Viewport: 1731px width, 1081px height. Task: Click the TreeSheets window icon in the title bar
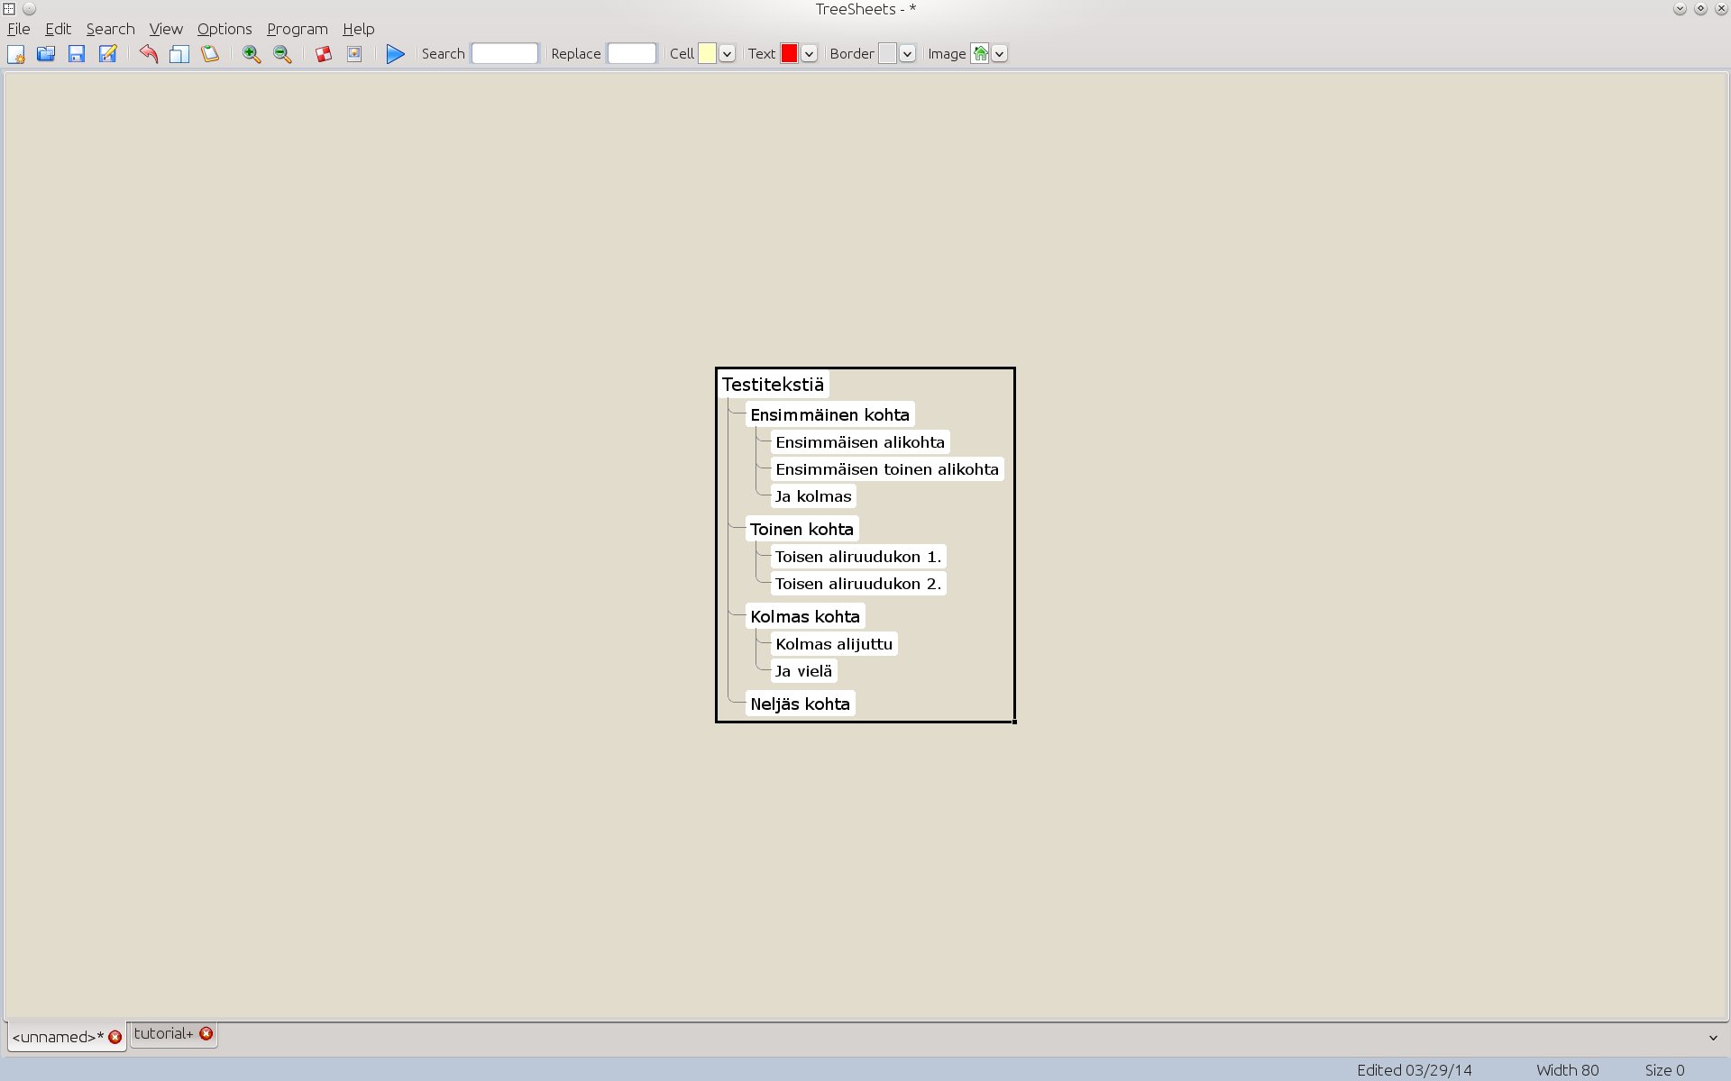9,9
